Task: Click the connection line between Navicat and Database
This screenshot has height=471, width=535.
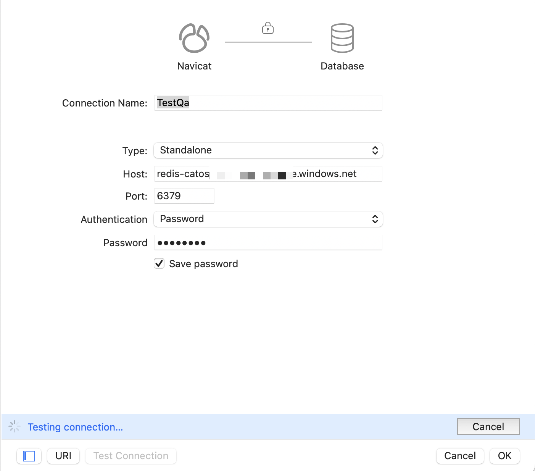Action: click(268, 42)
